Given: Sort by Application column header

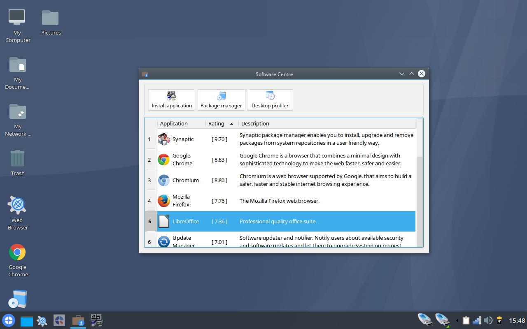Looking at the screenshot, I should (x=174, y=123).
